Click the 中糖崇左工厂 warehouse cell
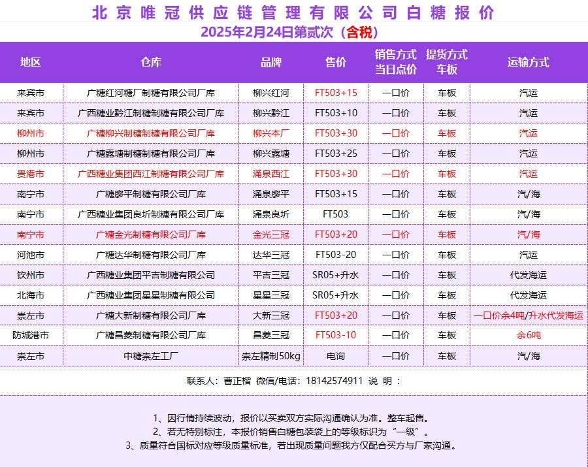The height and width of the screenshot is (467, 588). 151,356
